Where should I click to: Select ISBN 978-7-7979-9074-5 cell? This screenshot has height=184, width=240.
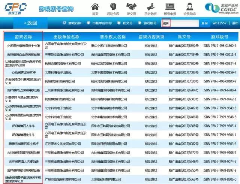(x=220, y=162)
